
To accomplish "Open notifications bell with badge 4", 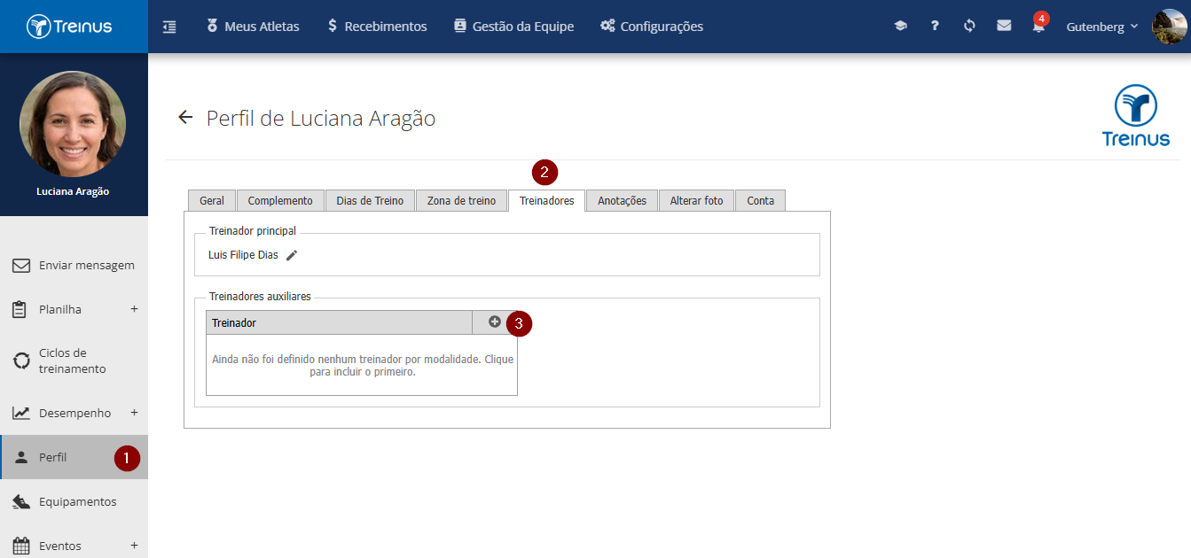I will click(1038, 25).
